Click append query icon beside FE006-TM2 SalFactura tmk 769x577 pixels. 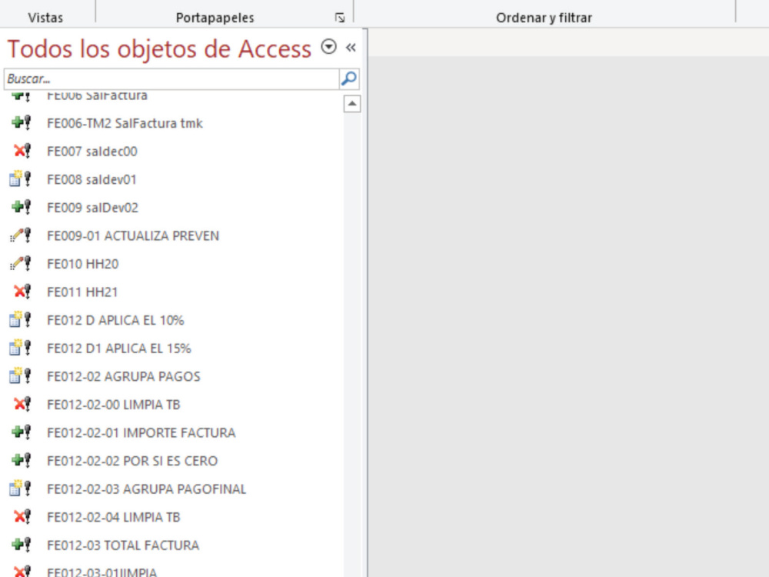[21, 122]
